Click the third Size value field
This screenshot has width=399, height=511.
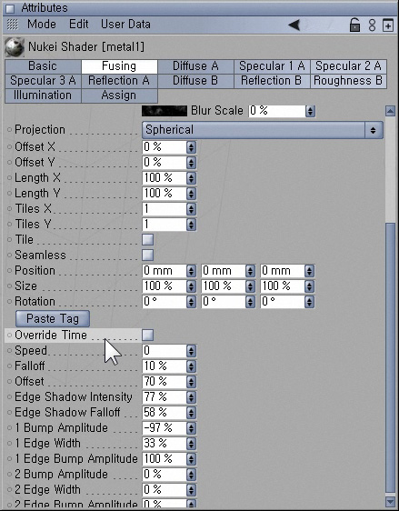tap(283, 286)
